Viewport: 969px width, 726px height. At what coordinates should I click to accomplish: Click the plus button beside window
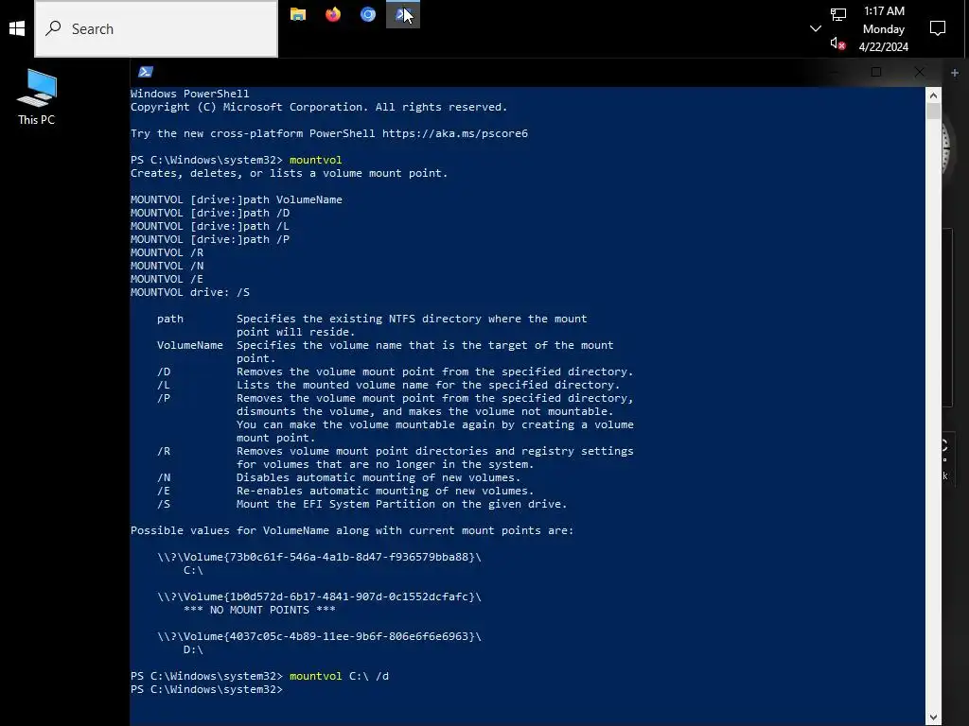(x=954, y=72)
